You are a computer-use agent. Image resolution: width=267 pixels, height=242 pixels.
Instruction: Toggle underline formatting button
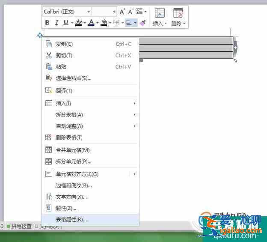tap(66, 23)
